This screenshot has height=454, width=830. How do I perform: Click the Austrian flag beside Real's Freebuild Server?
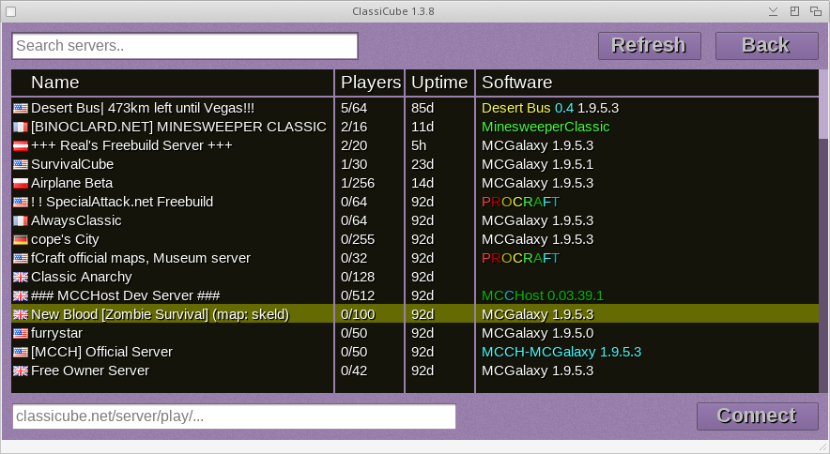tap(21, 146)
